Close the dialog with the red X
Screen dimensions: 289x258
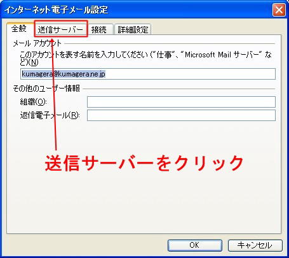tap(279, 10)
